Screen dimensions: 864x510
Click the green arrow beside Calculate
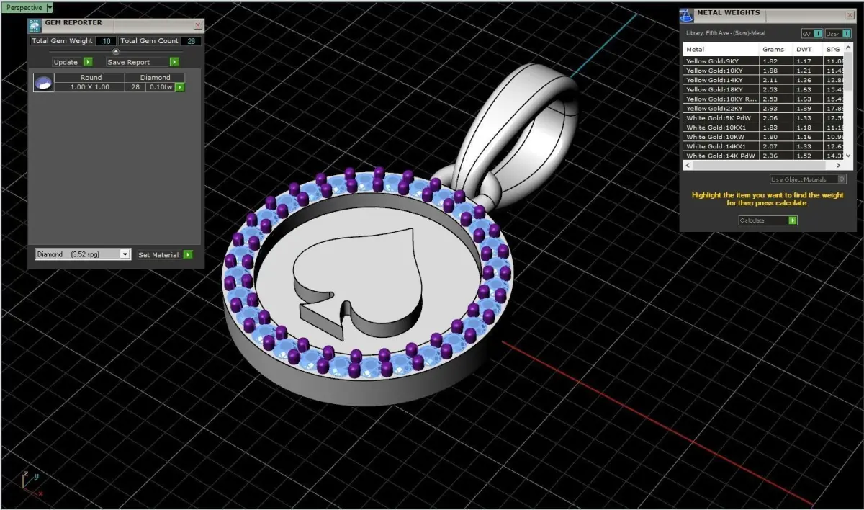tap(793, 220)
